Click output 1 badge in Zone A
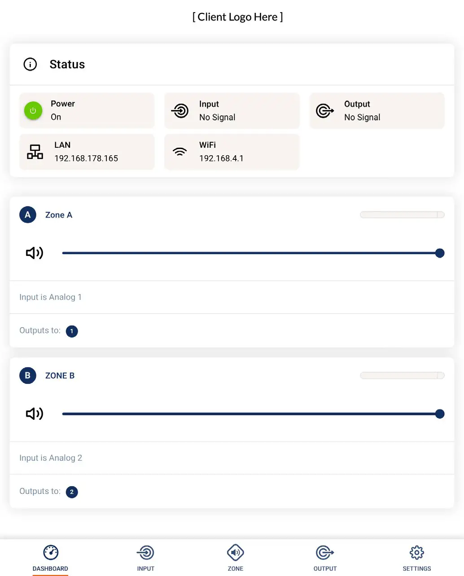This screenshot has height=576, width=464. [72, 331]
